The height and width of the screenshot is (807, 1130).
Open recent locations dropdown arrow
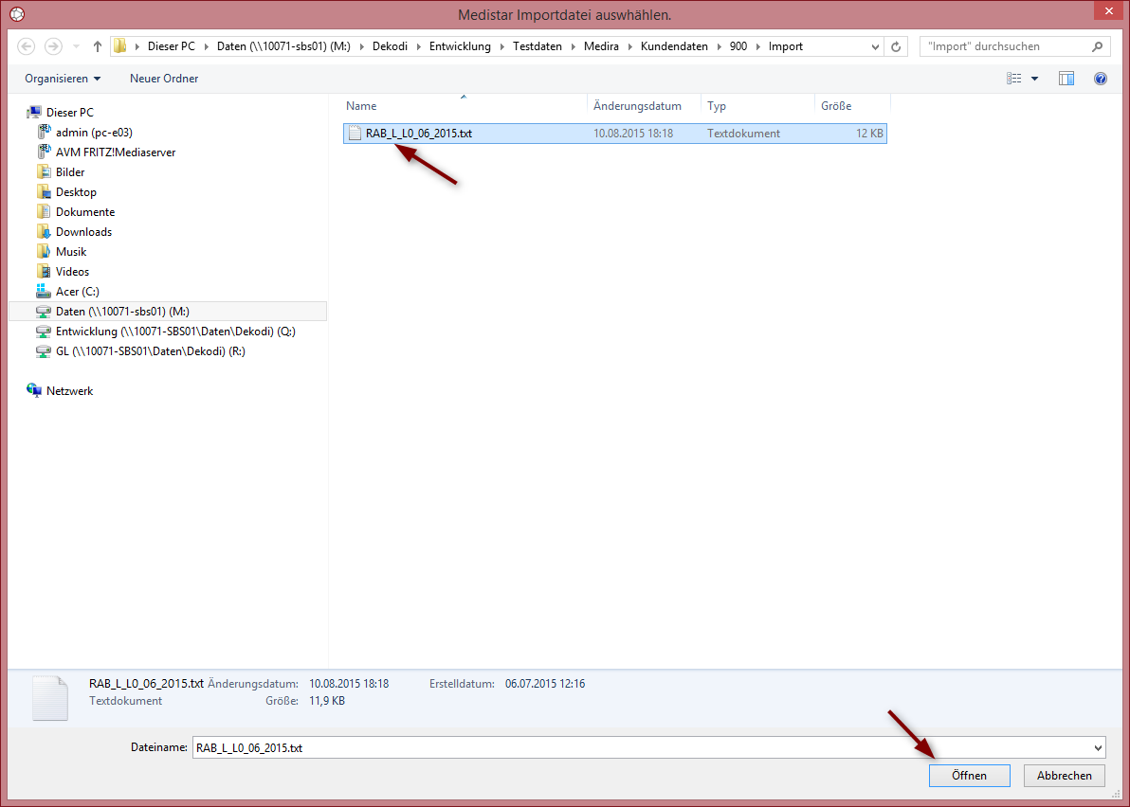click(77, 46)
